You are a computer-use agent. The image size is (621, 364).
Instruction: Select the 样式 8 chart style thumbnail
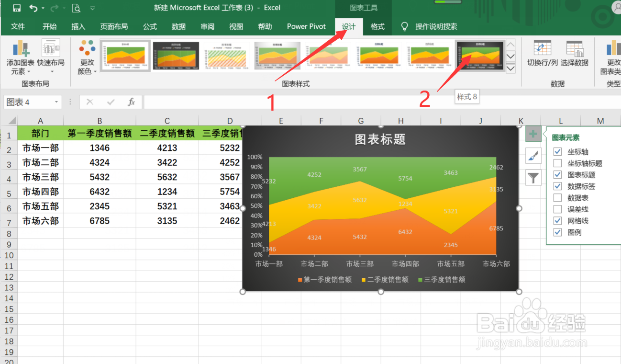tap(480, 56)
